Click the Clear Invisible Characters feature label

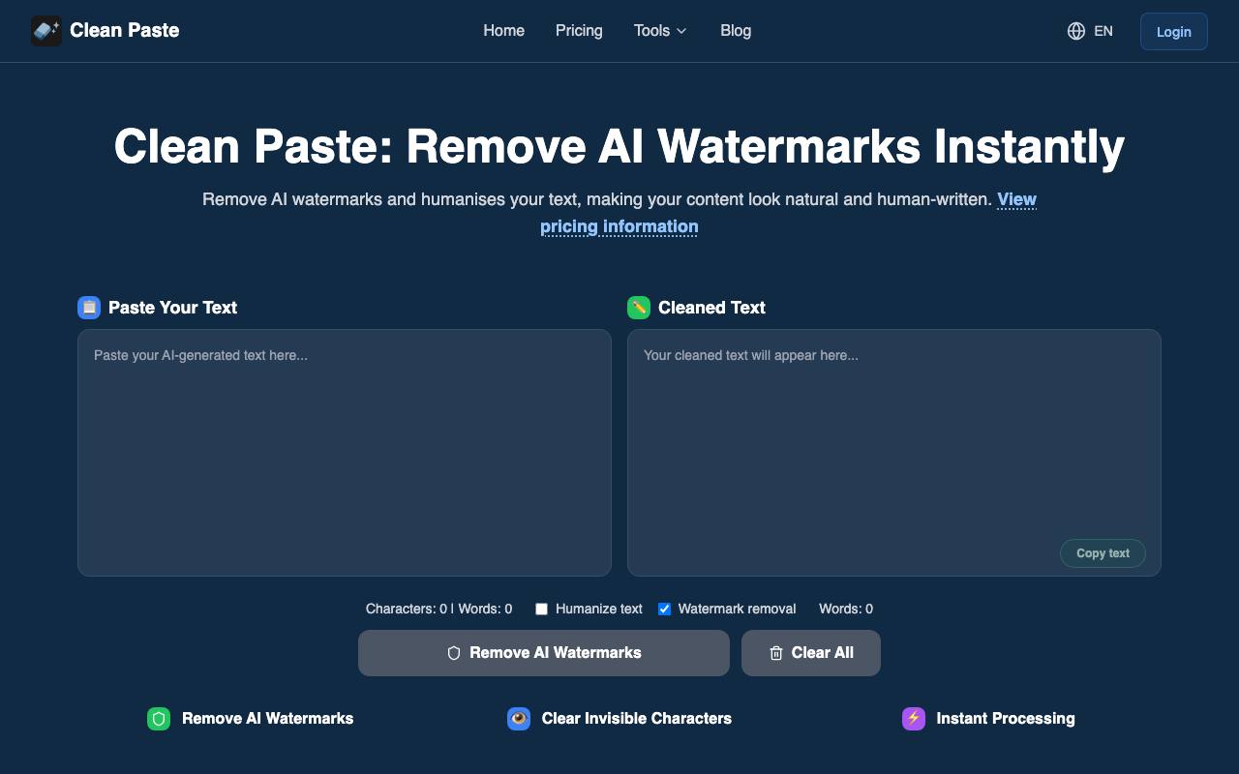[x=637, y=719]
